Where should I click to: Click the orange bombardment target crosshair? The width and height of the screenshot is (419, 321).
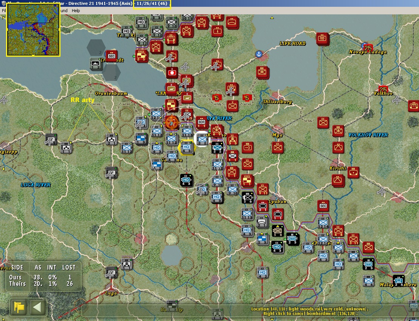pos(171,123)
